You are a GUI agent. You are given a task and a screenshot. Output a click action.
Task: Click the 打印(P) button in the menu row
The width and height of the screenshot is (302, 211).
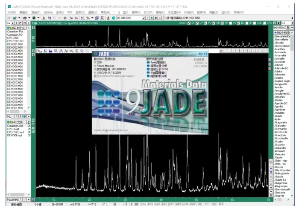coord(148,12)
